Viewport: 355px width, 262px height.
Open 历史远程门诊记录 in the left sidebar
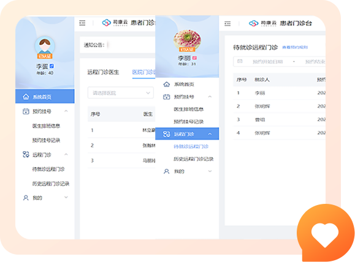[x=51, y=184]
